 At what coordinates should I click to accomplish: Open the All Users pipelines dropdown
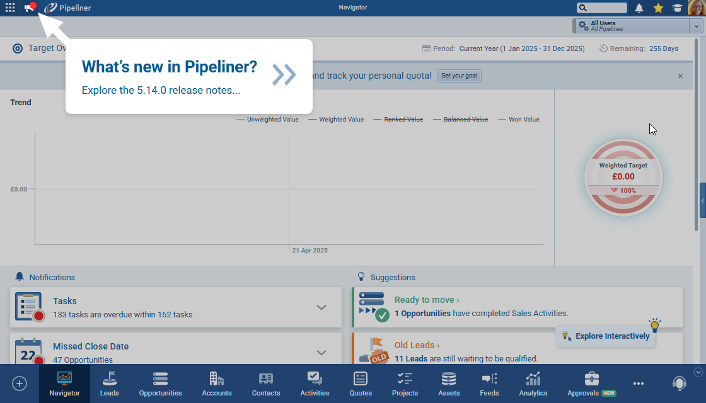[x=696, y=26]
